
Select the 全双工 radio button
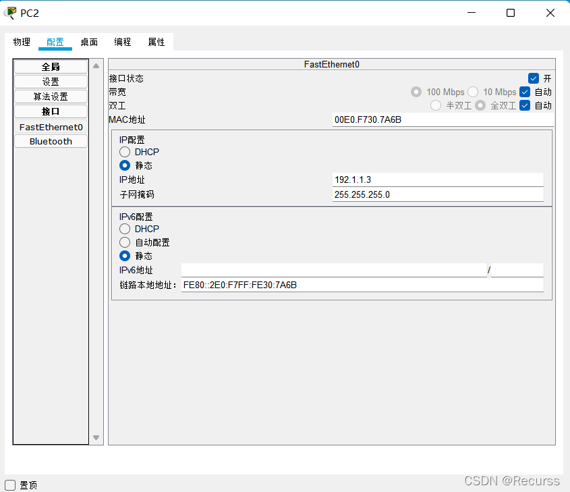pyautogui.click(x=480, y=105)
